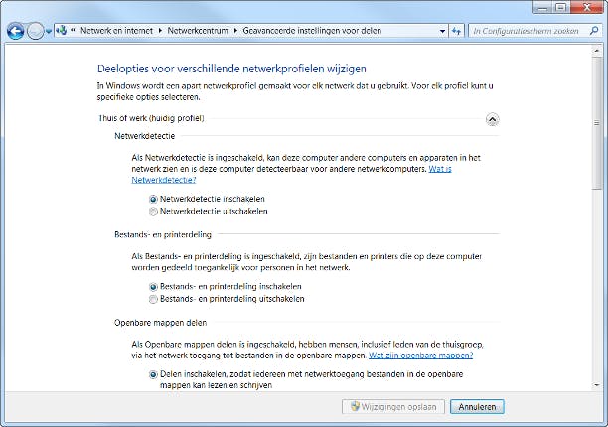
Task: Maximize the window
Action: pyautogui.click(x=560, y=7)
